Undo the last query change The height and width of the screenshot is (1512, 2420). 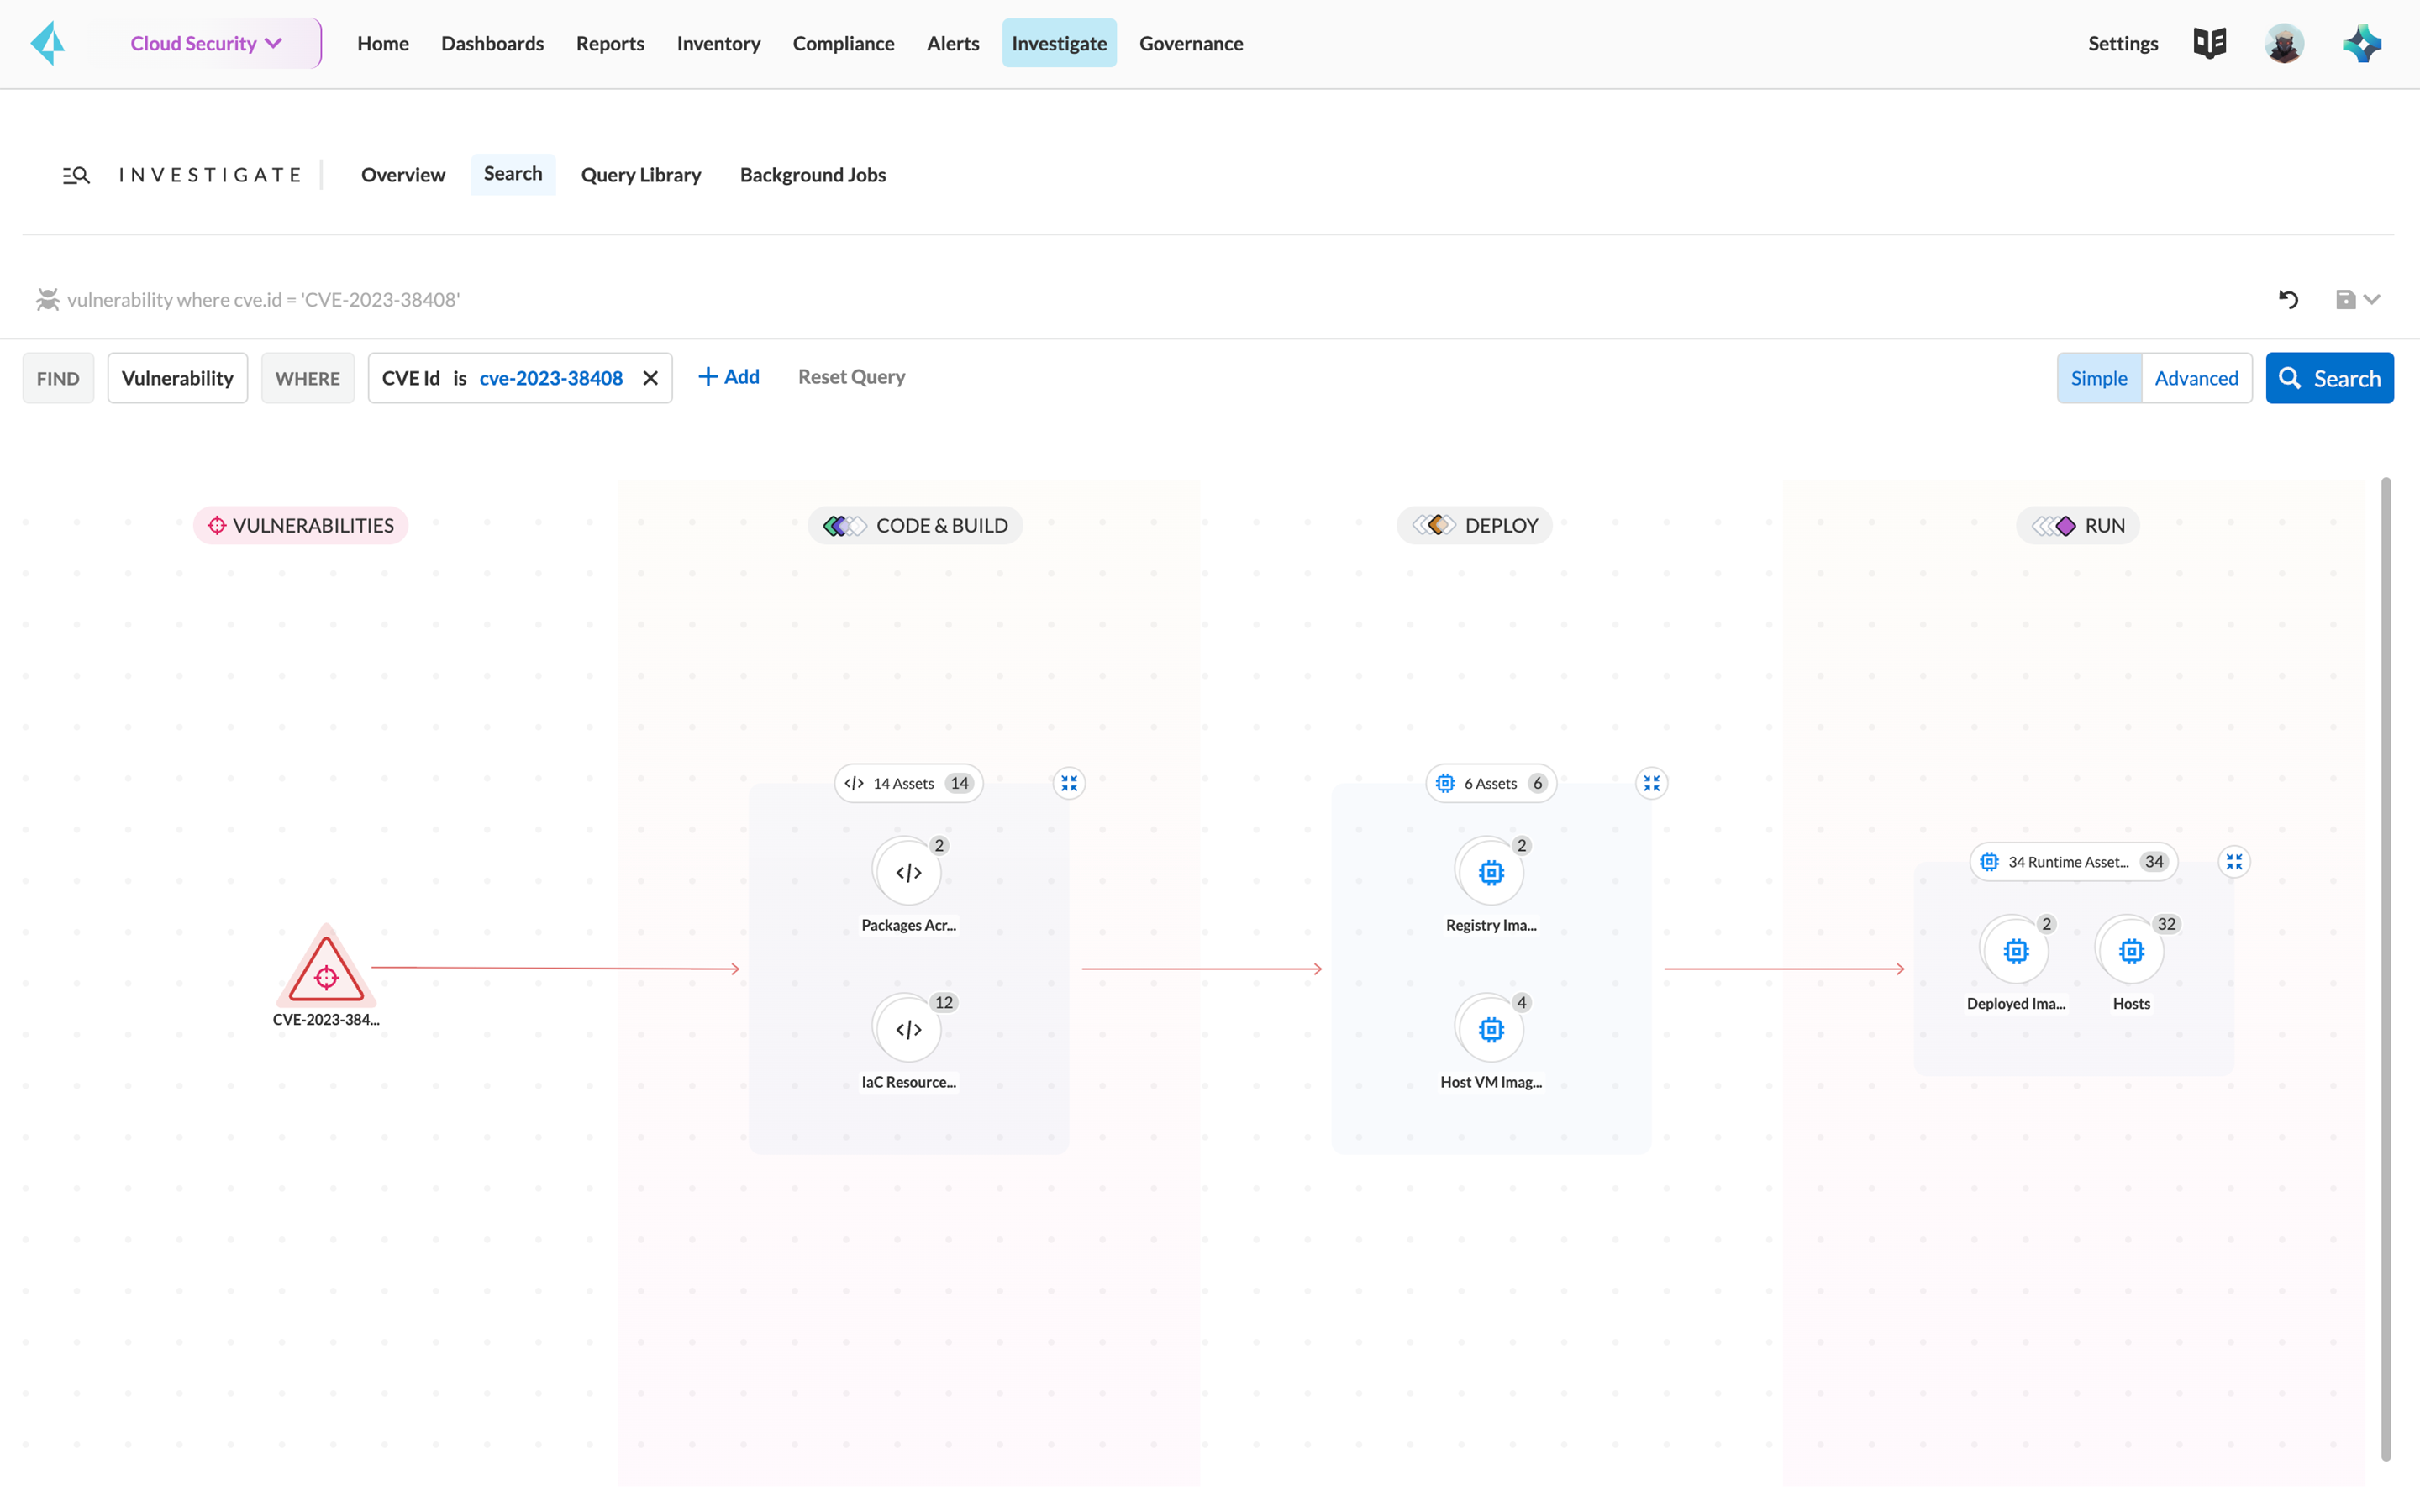point(2290,299)
